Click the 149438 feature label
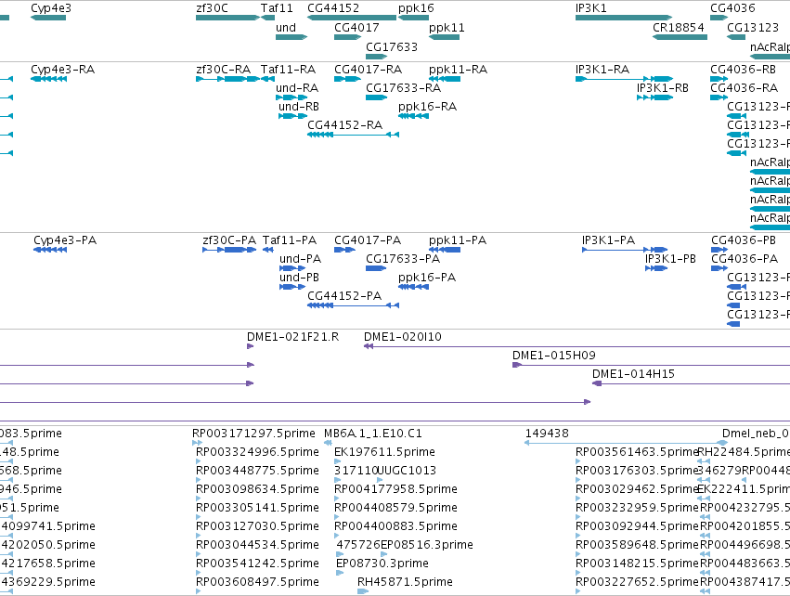 (547, 434)
